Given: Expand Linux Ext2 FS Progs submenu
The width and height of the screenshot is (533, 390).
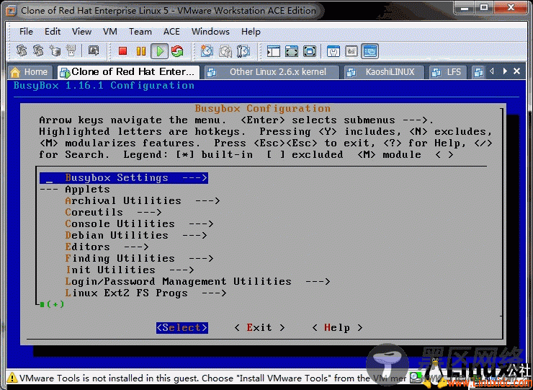Looking at the screenshot, I should 145,293.
